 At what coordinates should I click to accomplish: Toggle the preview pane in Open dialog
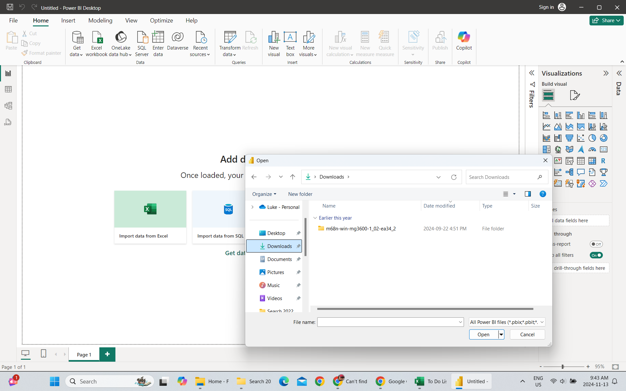[528, 194]
